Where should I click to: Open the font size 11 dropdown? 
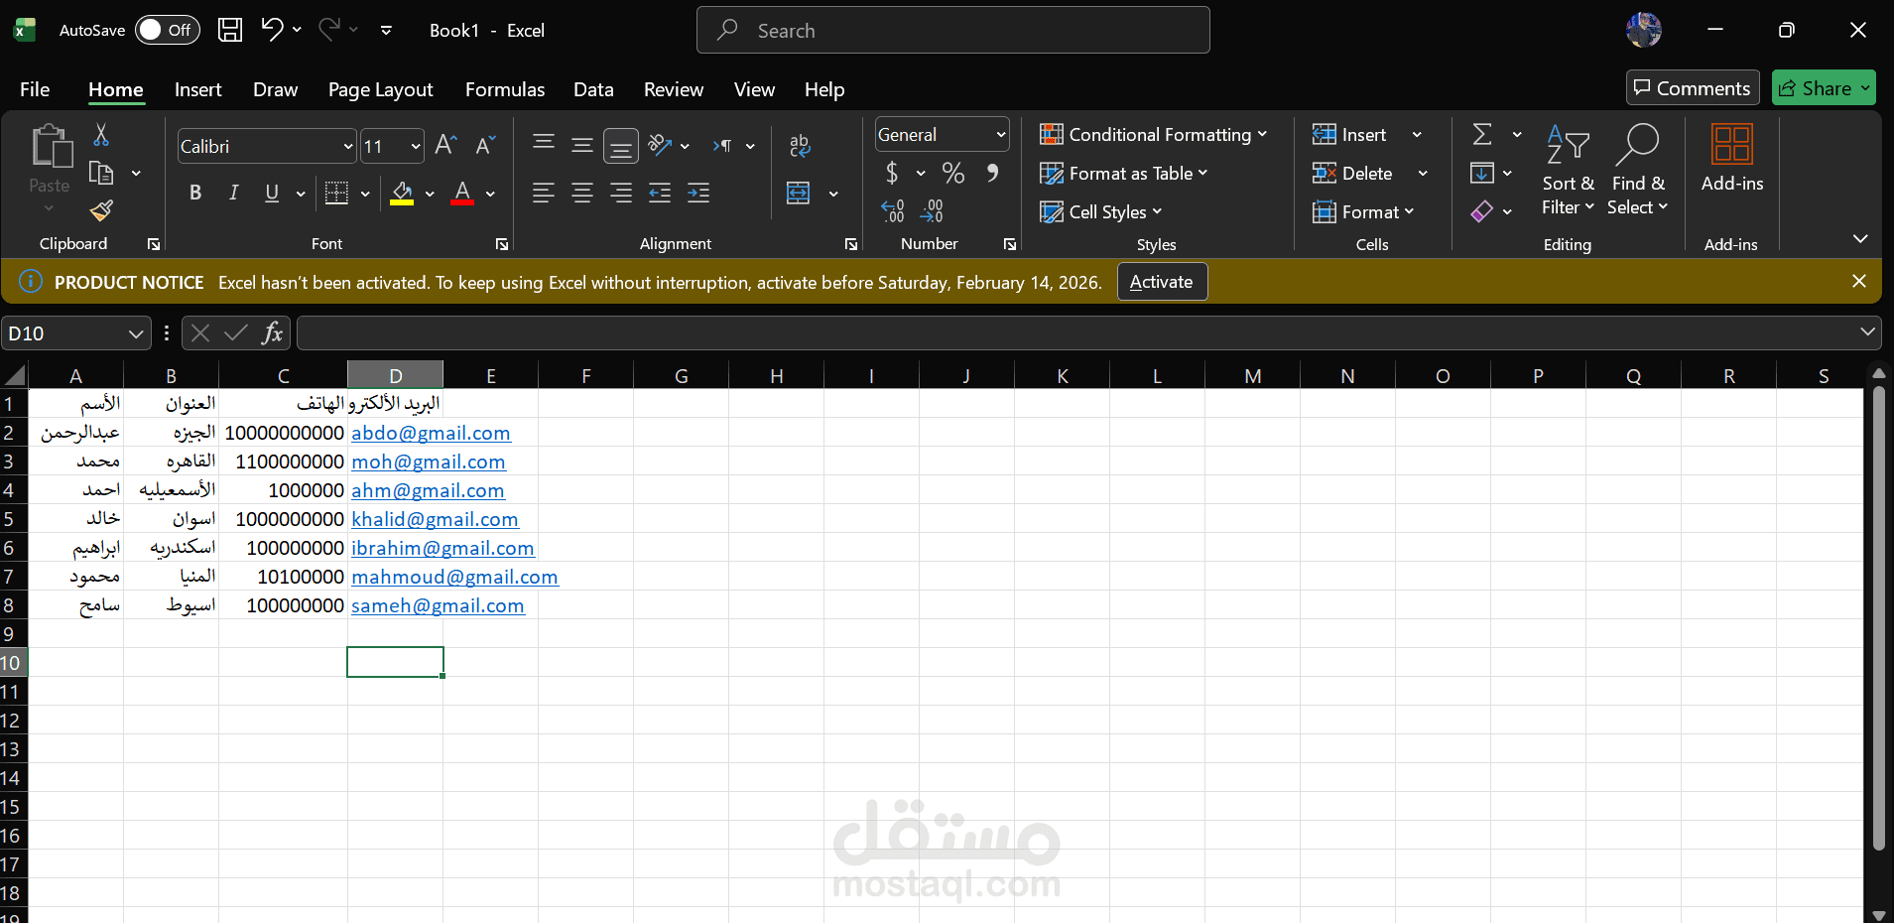pos(416,147)
